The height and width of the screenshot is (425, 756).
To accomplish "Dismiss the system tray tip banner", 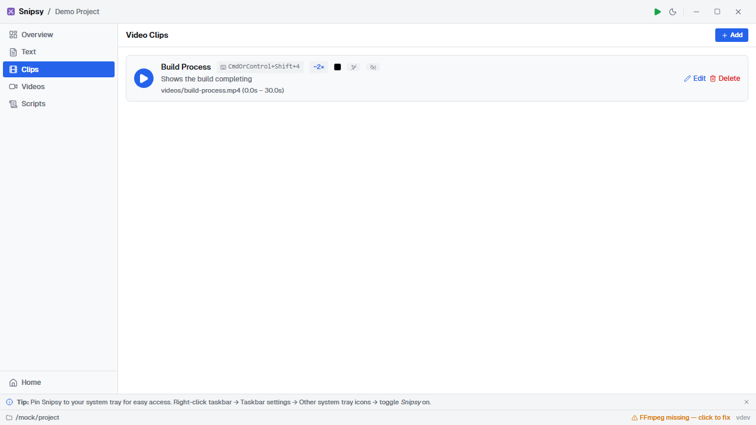I will pyautogui.click(x=746, y=402).
